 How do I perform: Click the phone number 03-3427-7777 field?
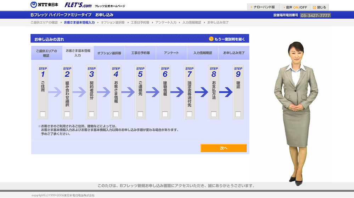pyautogui.click(x=315, y=16)
